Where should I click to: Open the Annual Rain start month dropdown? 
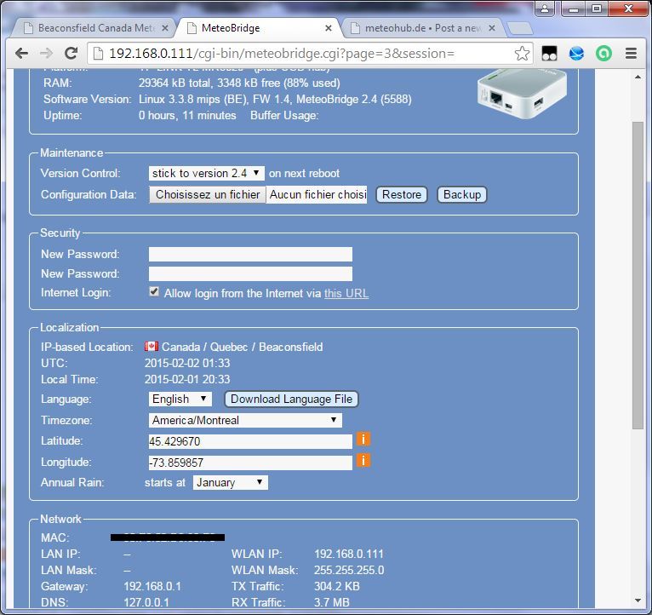tap(230, 482)
